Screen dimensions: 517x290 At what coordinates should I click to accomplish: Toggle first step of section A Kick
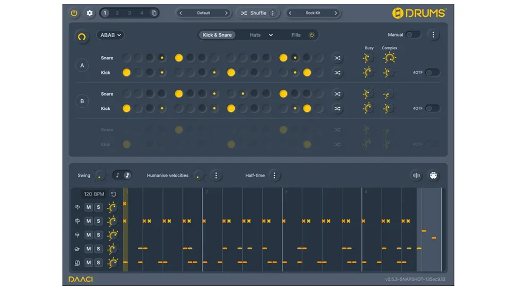coord(126,72)
